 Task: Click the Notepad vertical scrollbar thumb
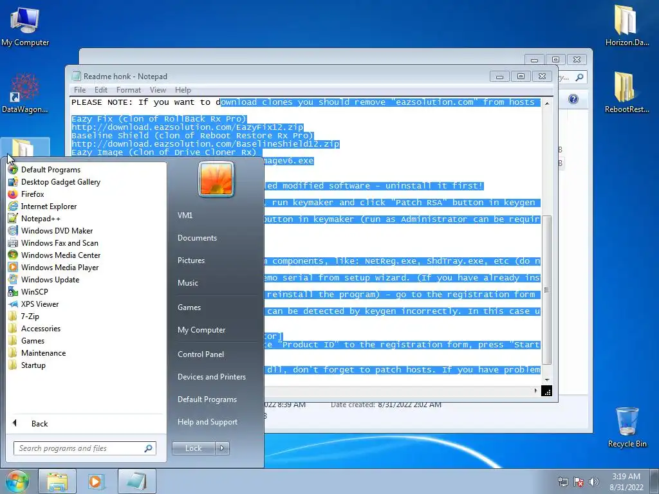click(x=547, y=290)
